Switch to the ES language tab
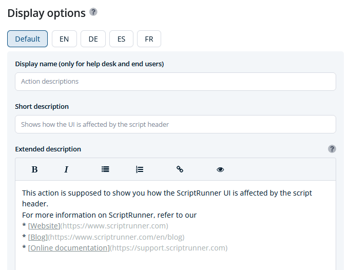This screenshot has width=349, height=270. click(x=121, y=39)
